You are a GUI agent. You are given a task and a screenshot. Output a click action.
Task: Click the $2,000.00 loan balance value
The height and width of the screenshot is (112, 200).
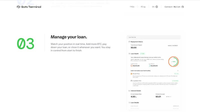click(154, 66)
